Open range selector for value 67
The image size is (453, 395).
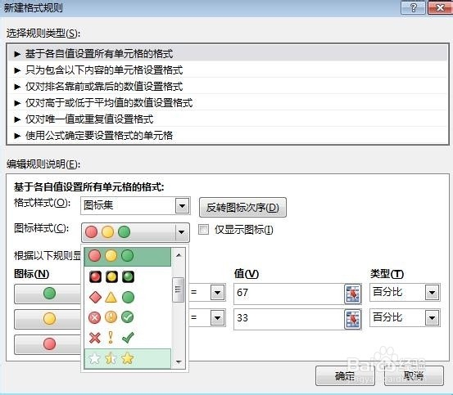353,294
